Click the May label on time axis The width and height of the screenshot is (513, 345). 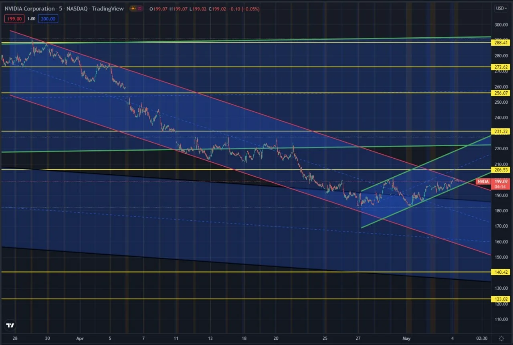point(407,339)
